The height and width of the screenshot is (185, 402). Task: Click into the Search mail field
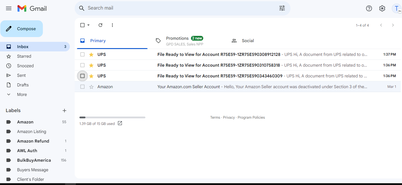(x=182, y=8)
